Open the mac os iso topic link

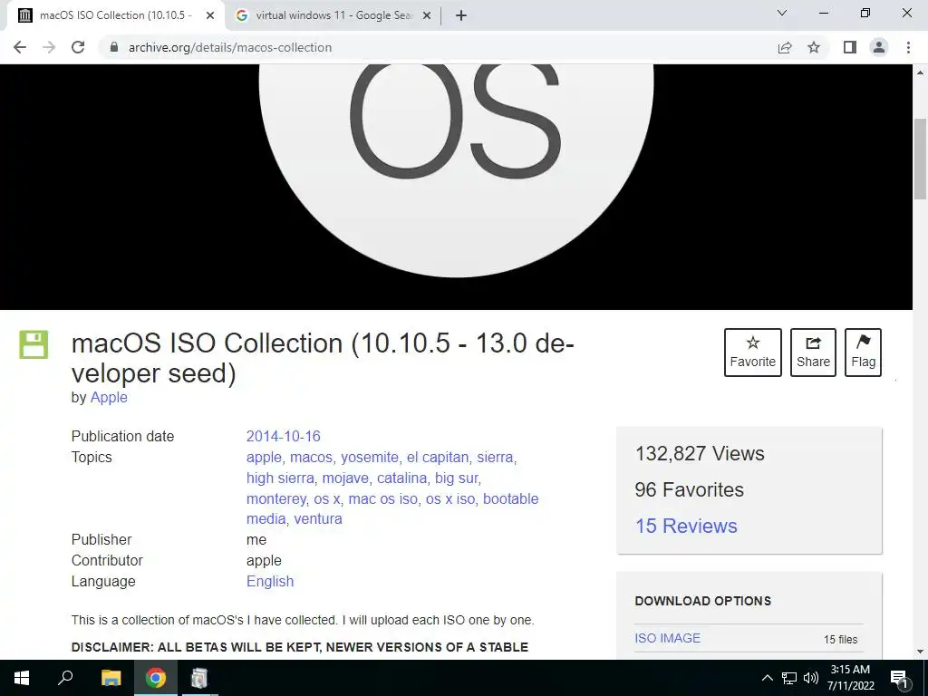click(x=383, y=499)
